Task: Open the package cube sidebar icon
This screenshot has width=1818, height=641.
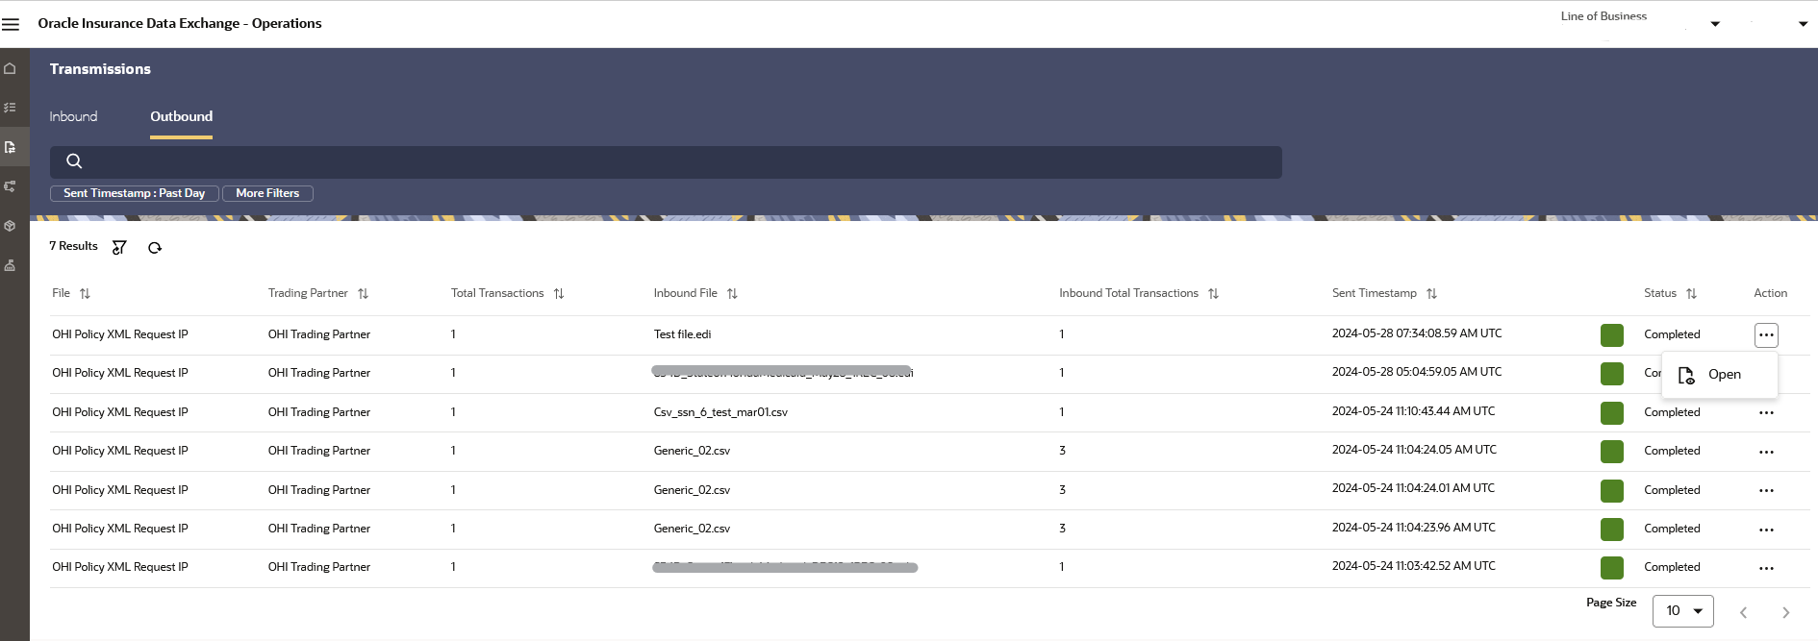Action: 11,226
